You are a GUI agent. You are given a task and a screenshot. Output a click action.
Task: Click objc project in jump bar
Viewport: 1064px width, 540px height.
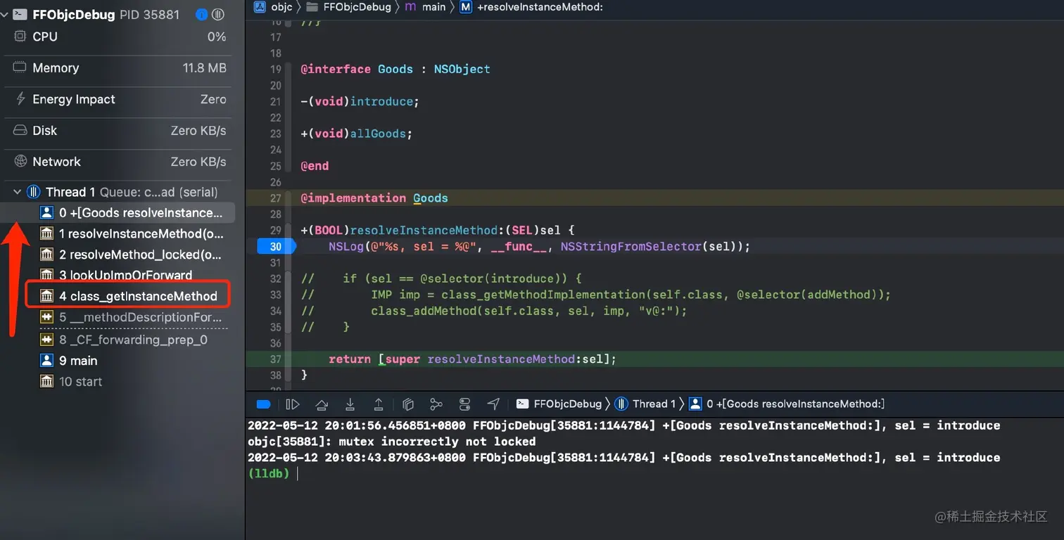point(274,6)
